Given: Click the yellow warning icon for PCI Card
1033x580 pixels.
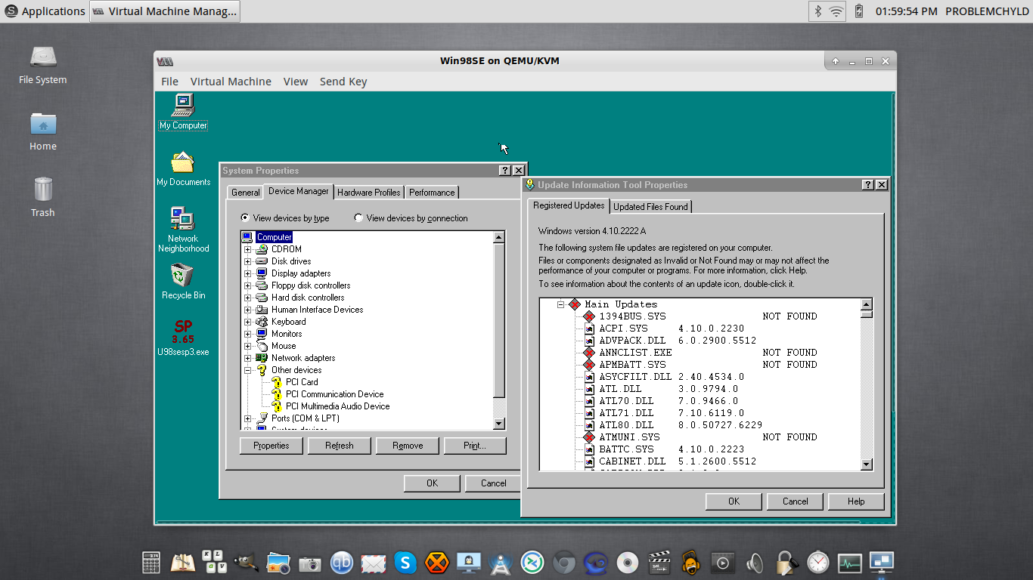Looking at the screenshot, I should pyautogui.click(x=277, y=382).
